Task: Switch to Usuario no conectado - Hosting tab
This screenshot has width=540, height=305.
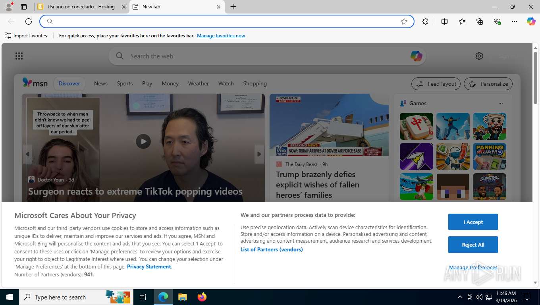Action: 81,7
